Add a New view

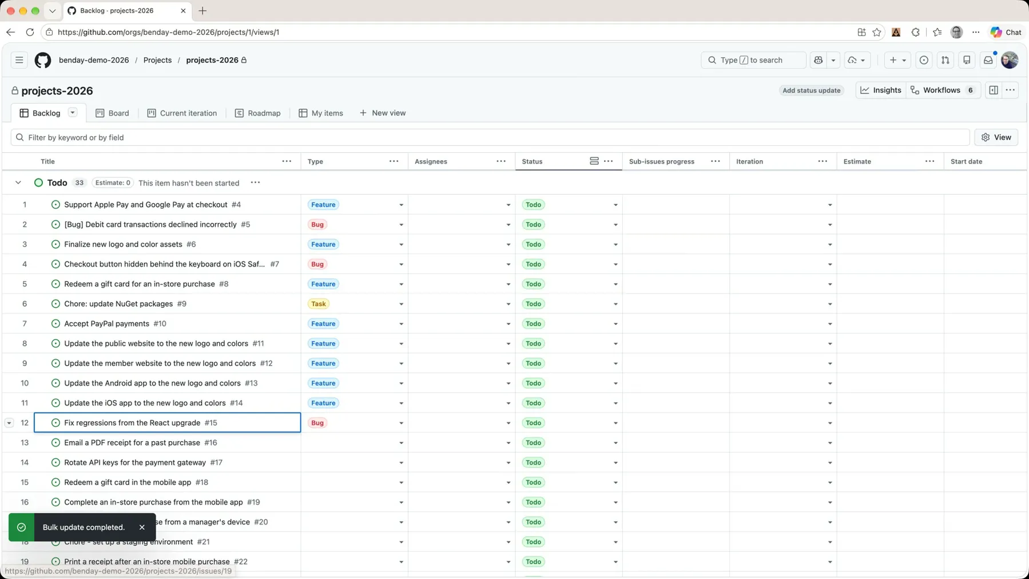382,113
